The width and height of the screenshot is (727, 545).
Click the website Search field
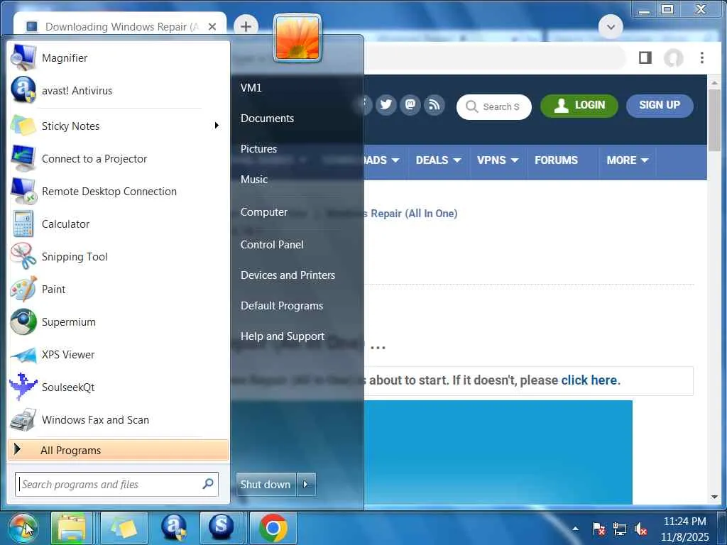(x=494, y=107)
